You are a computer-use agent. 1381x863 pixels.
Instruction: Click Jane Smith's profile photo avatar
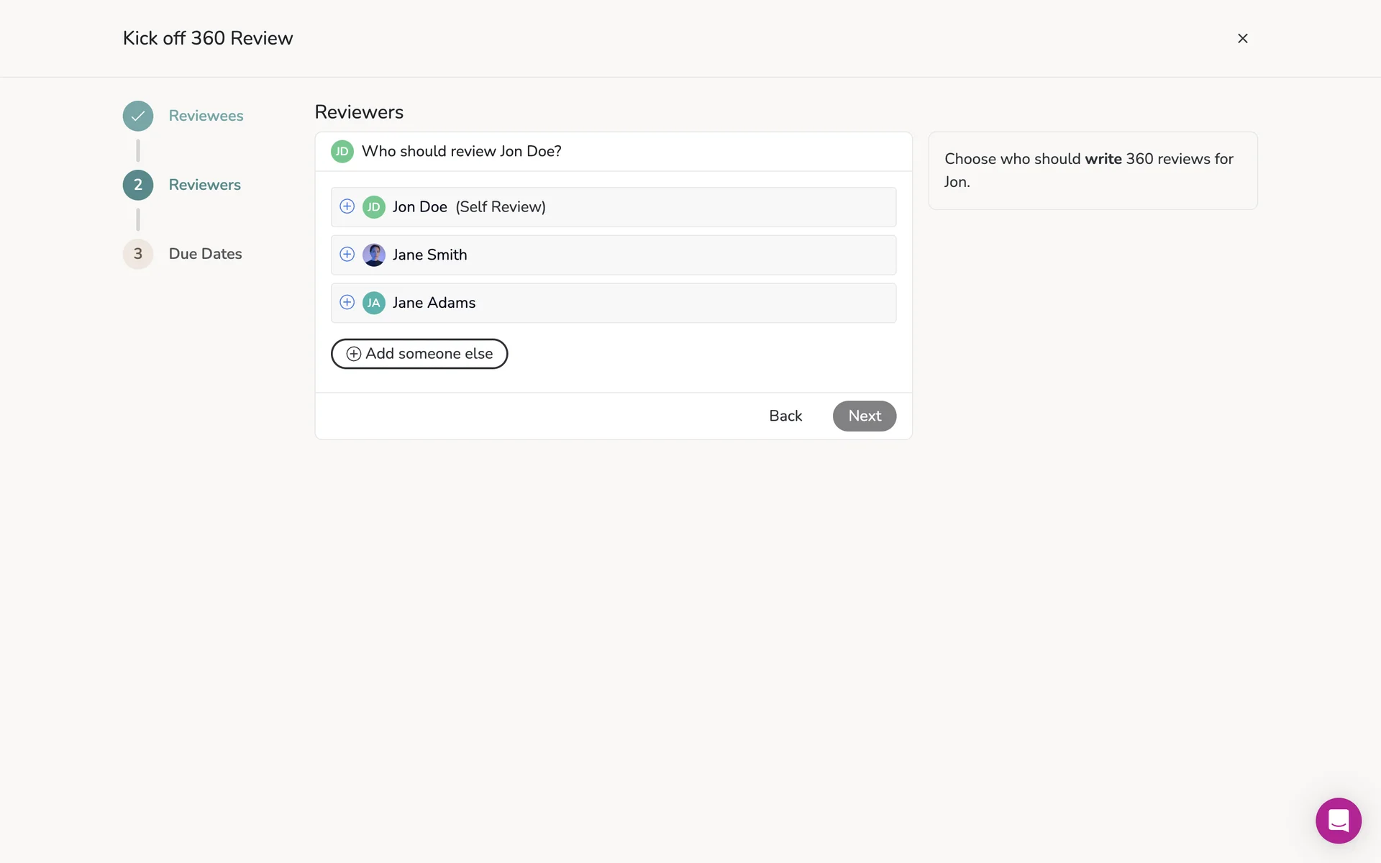[x=373, y=255]
